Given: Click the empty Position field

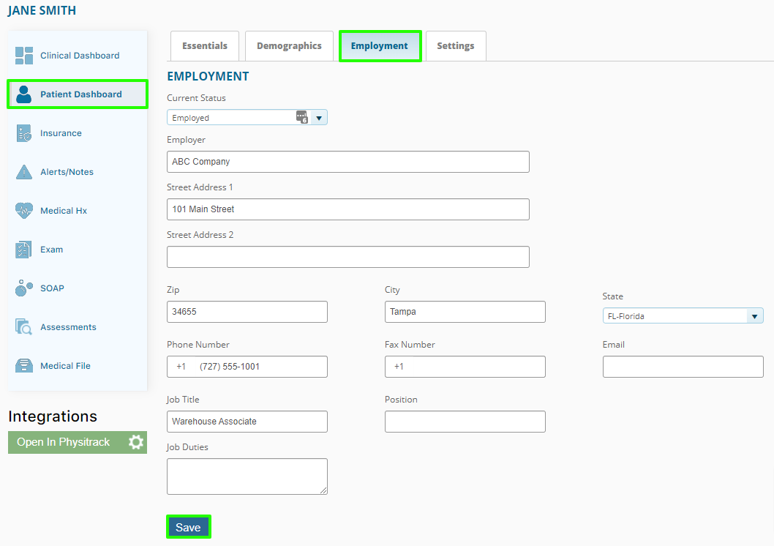Looking at the screenshot, I should pyautogui.click(x=465, y=422).
